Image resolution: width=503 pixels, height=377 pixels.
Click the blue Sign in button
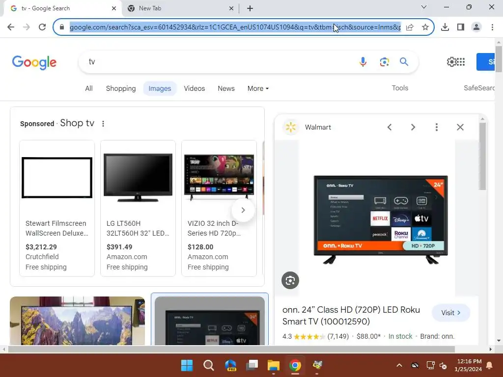485,62
